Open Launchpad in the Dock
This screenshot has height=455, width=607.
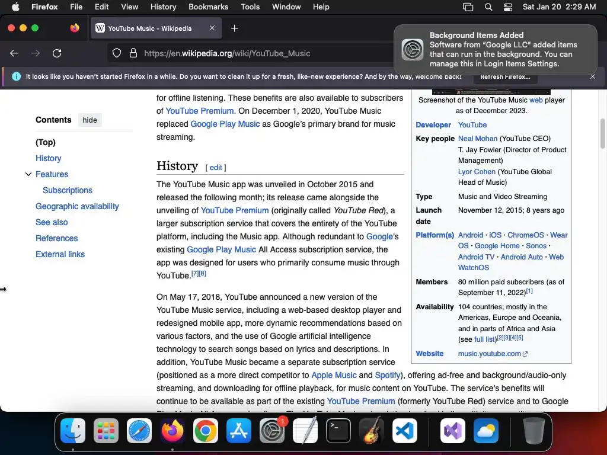tap(106, 431)
